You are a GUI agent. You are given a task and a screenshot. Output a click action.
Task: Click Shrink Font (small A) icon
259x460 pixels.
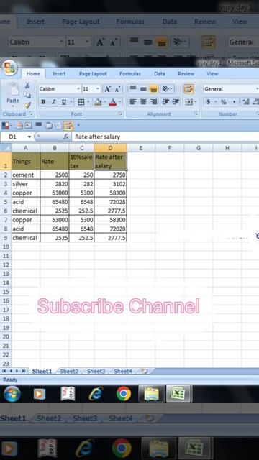[117, 89]
